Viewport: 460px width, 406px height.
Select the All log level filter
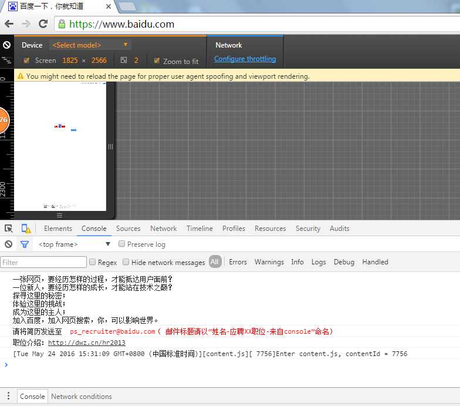point(215,262)
